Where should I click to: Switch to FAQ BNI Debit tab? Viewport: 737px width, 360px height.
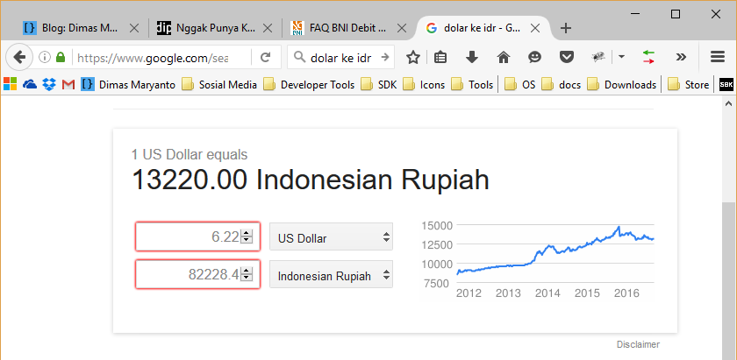(349, 28)
